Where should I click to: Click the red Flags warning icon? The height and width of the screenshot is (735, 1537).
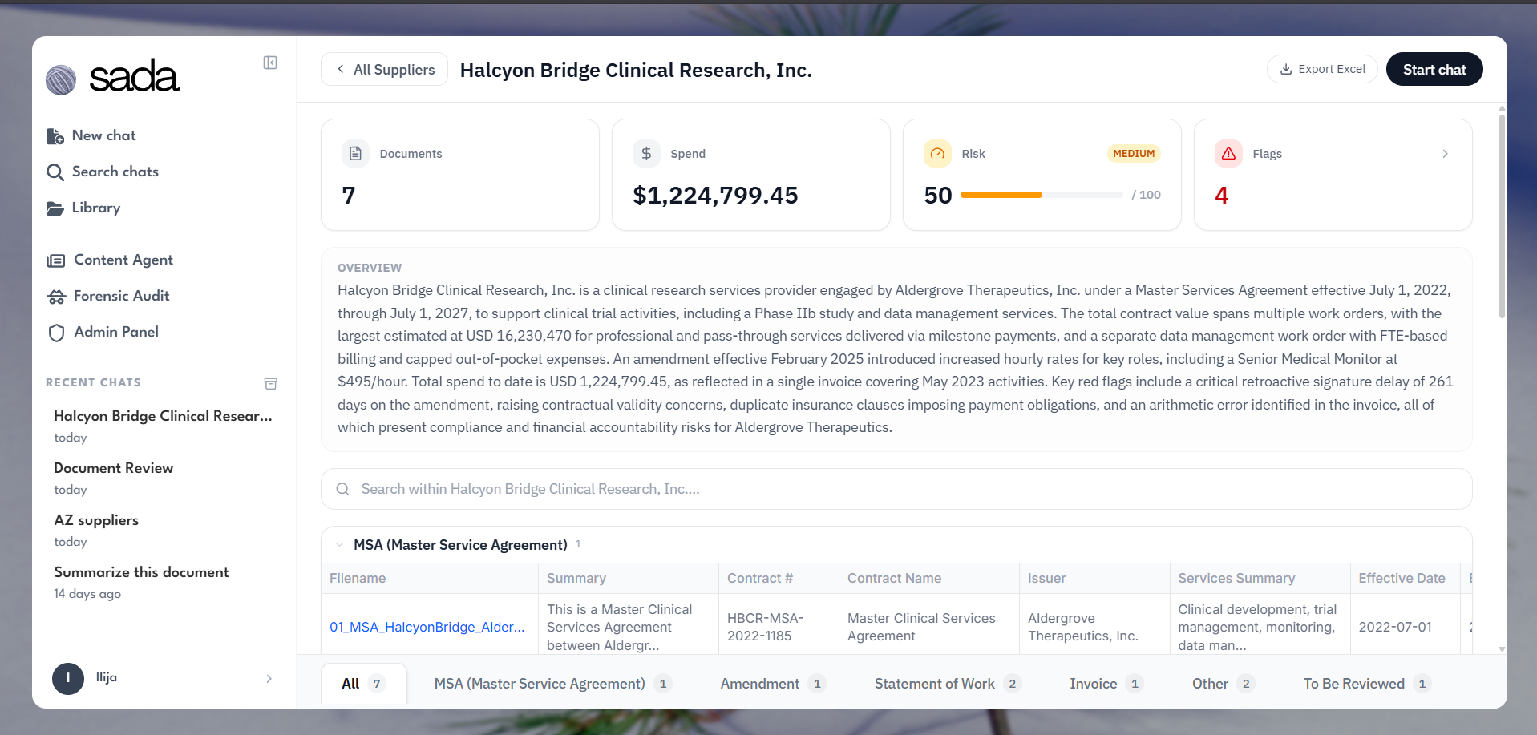1228,154
